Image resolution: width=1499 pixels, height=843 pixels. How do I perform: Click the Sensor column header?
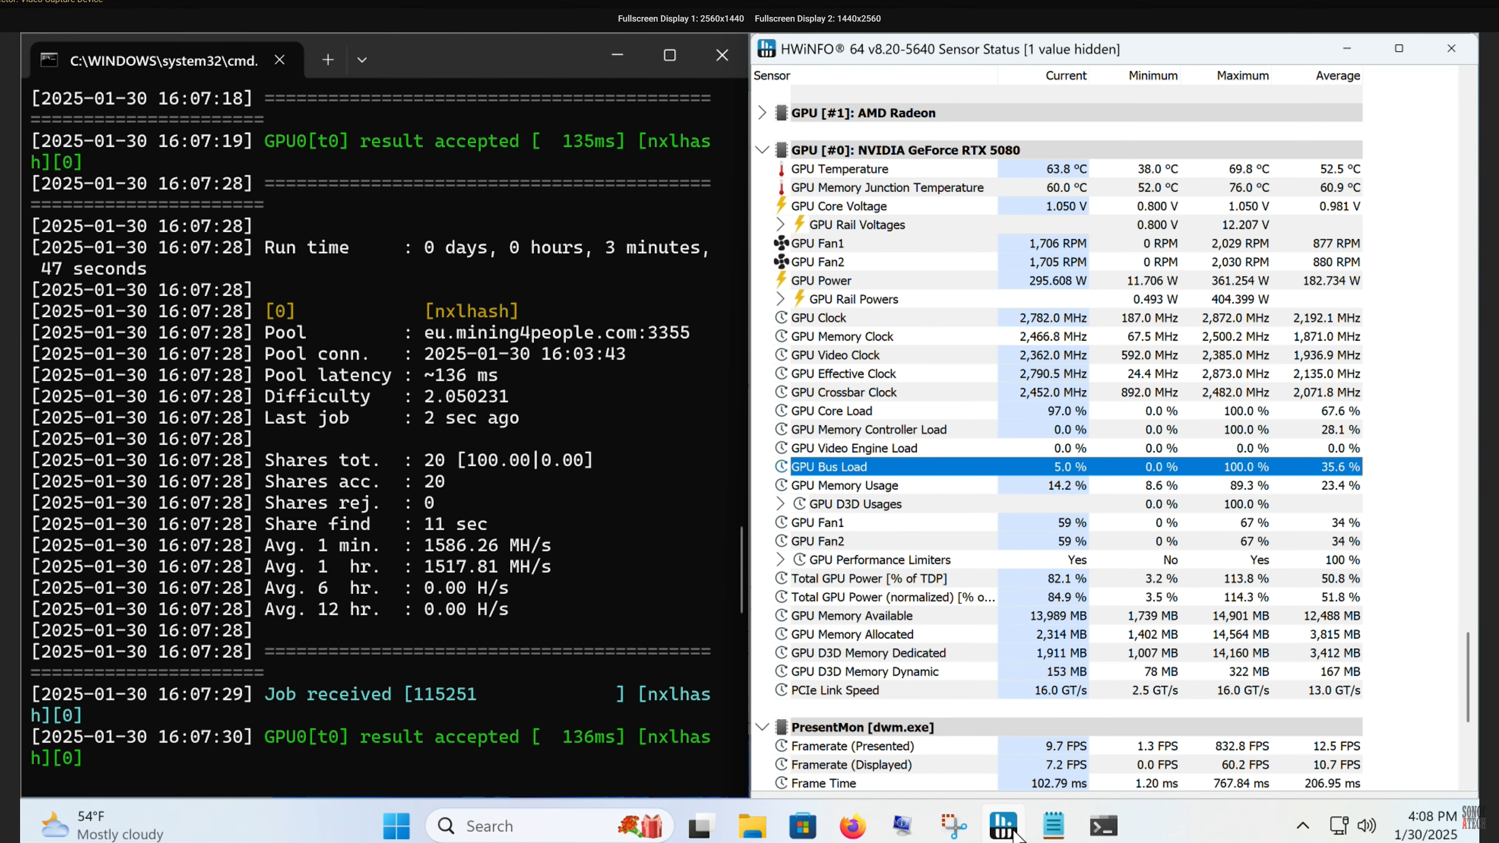tap(772, 76)
